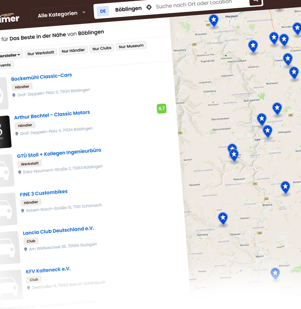This screenshot has height=309, width=301.
Task: Open Arthur Bechtel - Classic Motors listing
Action: (52, 115)
